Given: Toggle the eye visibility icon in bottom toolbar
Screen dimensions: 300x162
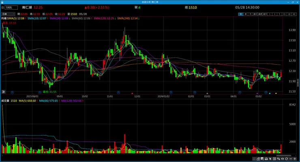Looking at the screenshot, I should pyautogui.click(x=283, y=159).
